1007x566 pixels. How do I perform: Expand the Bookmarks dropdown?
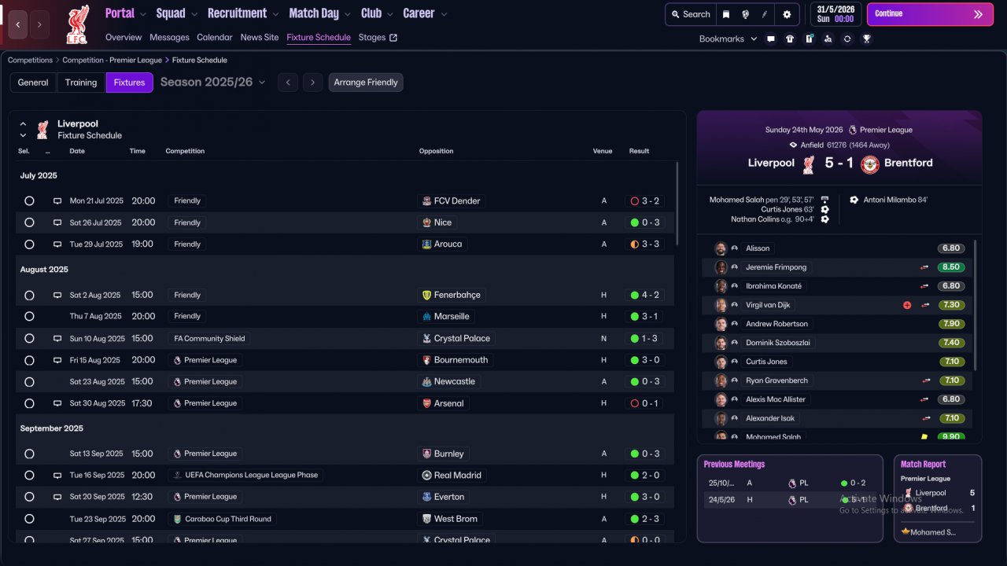click(x=728, y=39)
